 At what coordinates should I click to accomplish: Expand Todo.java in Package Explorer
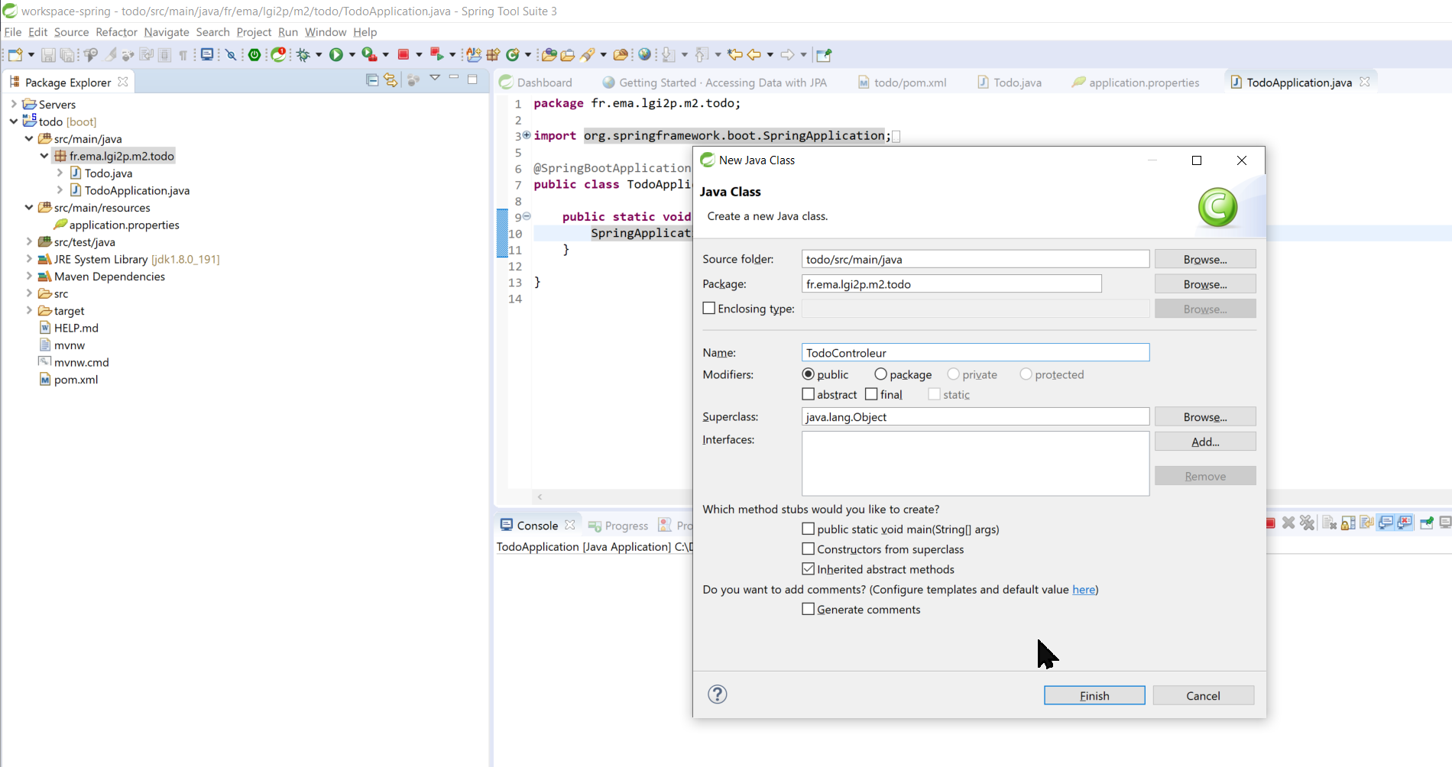click(x=60, y=173)
